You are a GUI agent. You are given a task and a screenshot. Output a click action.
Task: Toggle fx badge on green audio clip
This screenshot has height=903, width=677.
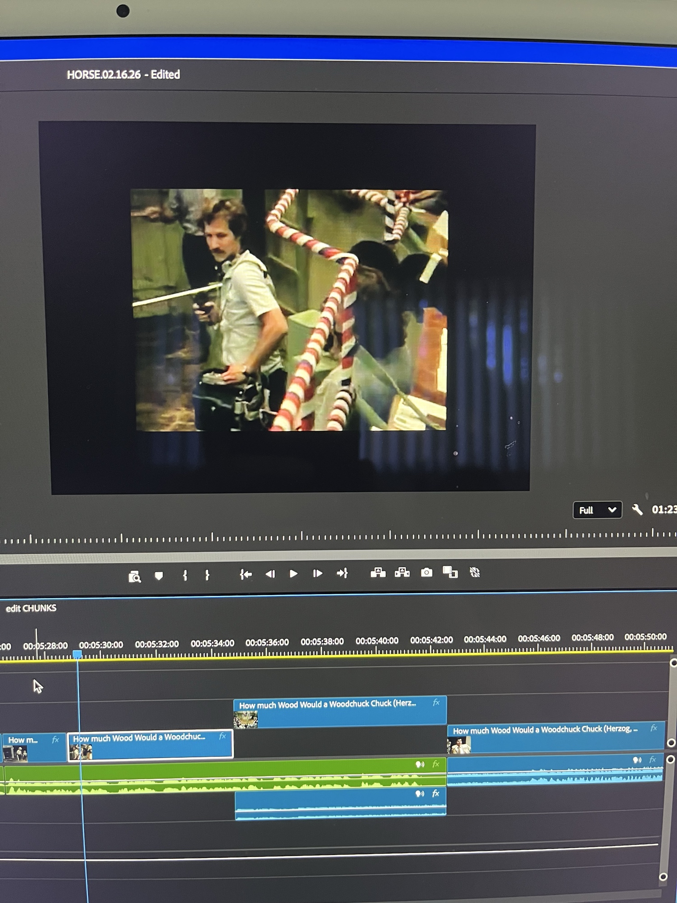click(x=436, y=764)
